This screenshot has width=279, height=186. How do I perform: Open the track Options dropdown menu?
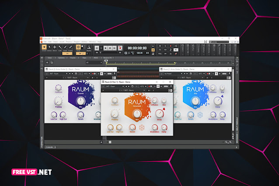pyautogui.click(x=62, y=58)
